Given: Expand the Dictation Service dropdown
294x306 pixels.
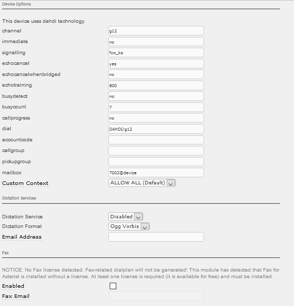Looking at the screenshot, I should [x=125, y=217].
